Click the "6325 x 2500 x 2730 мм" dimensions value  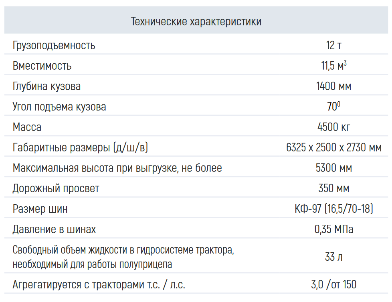pos(333,148)
